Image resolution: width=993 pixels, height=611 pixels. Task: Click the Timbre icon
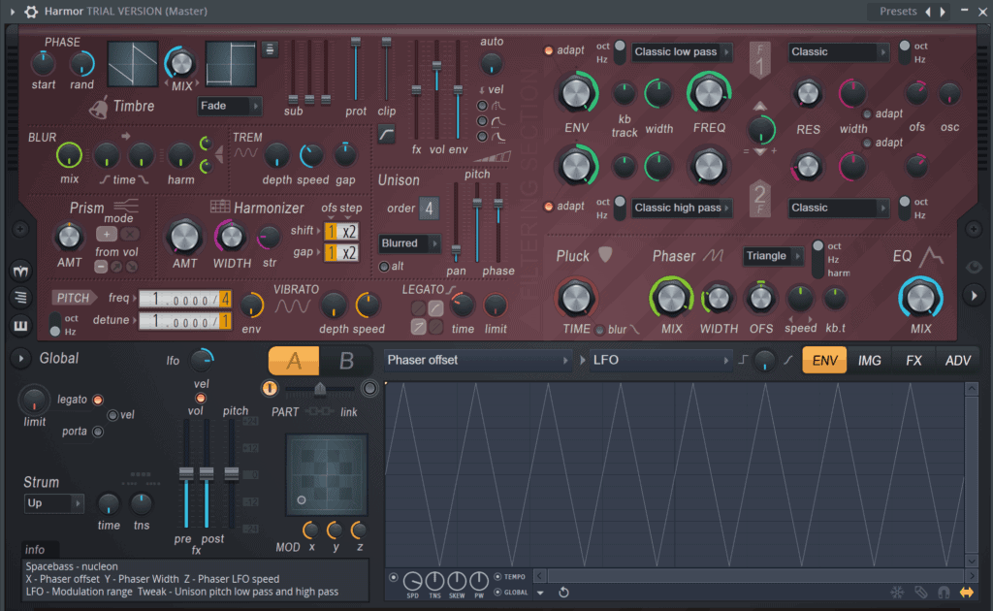(99, 109)
